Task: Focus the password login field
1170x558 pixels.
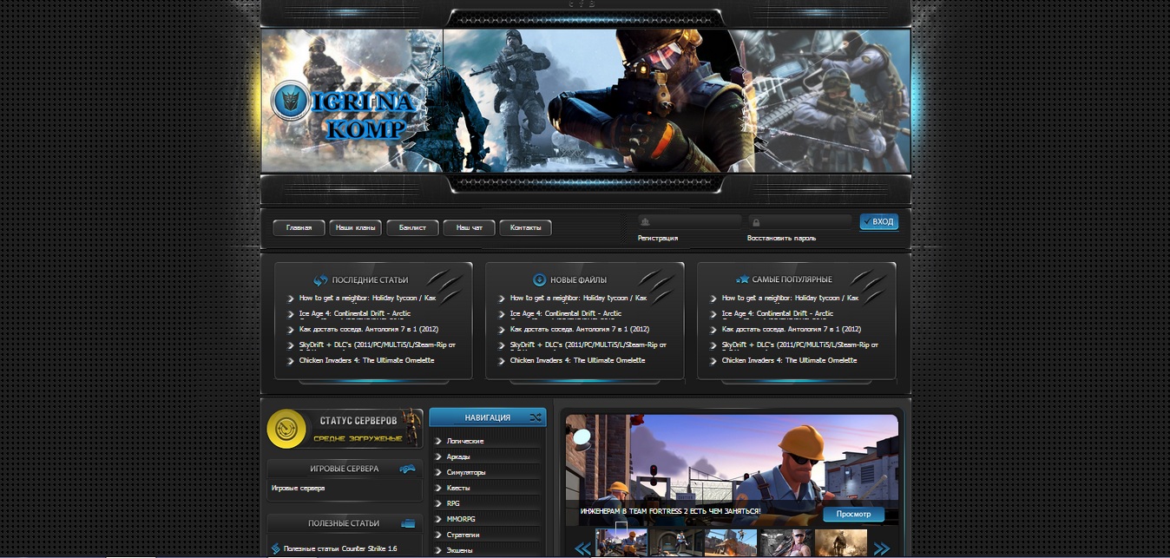Action: 800,222
